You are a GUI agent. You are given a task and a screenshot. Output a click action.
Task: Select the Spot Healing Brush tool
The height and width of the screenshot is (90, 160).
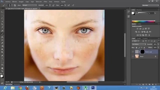pos(2,30)
